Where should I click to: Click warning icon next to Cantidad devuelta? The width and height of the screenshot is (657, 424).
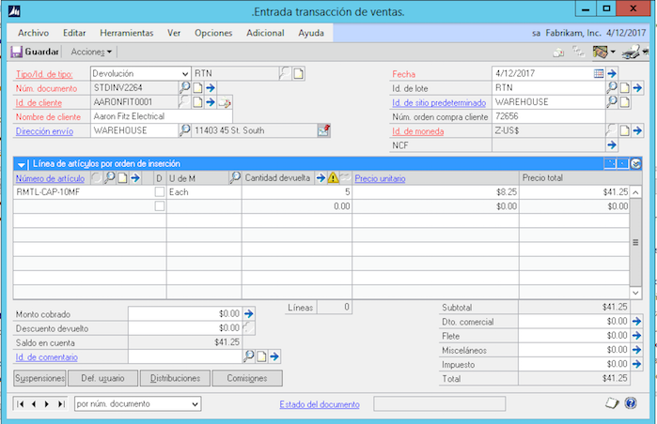332,177
